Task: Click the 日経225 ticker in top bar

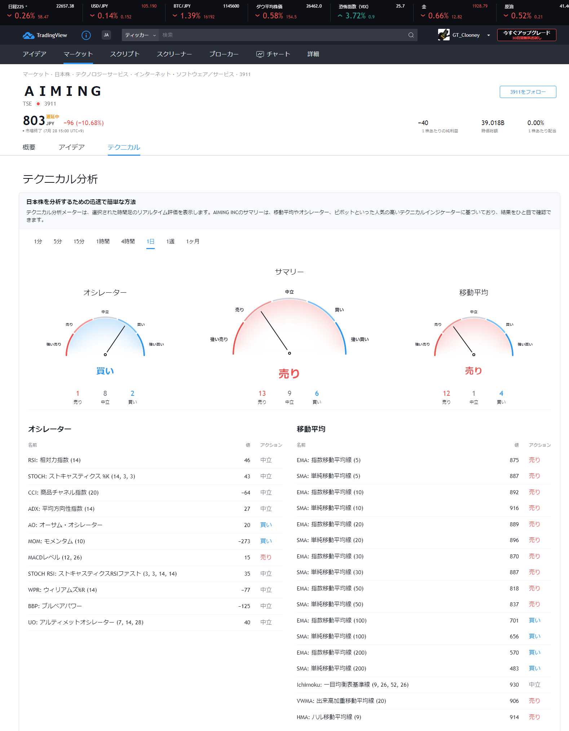Action: click(41, 12)
